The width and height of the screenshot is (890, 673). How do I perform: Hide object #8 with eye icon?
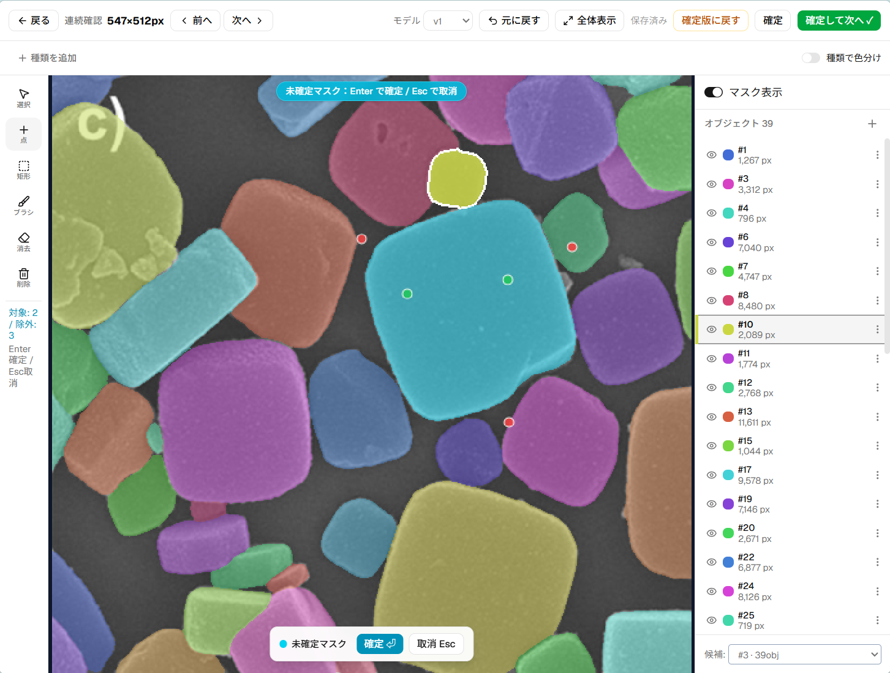click(711, 301)
